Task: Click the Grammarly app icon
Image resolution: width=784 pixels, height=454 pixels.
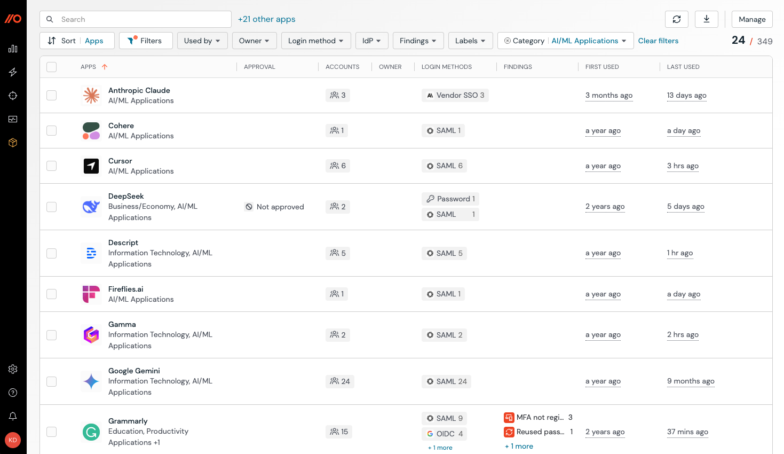Action: tap(91, 432)
